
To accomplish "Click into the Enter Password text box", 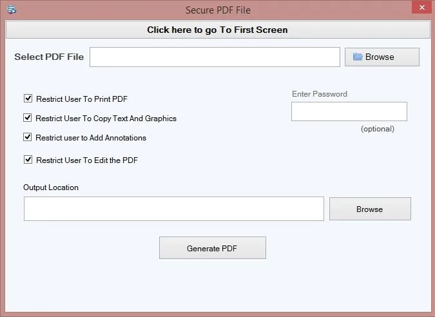I will (x=349, y=111).
